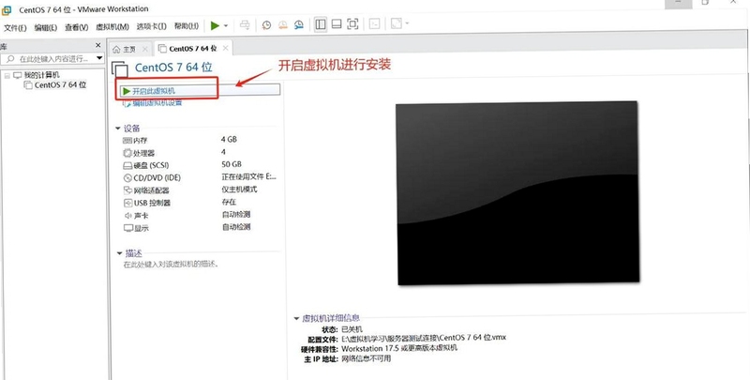Click the CD/DVD (IDE) device row
750x380 pixels.
point(201,177)
